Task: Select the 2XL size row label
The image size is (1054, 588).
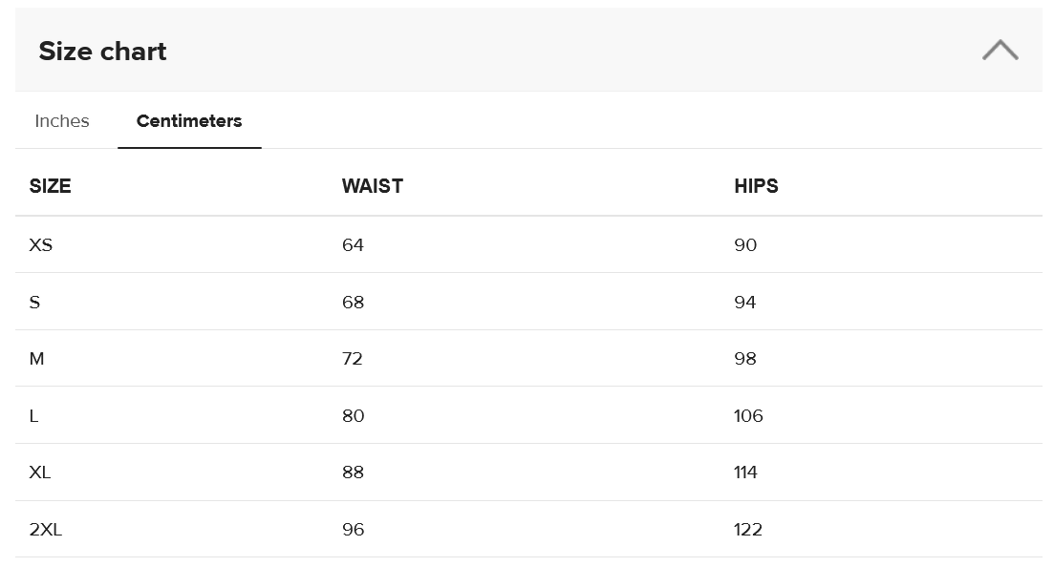Action: pos(46,530)
